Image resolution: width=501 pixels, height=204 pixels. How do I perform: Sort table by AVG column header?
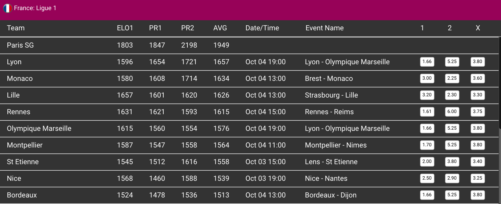pos(220,28)
